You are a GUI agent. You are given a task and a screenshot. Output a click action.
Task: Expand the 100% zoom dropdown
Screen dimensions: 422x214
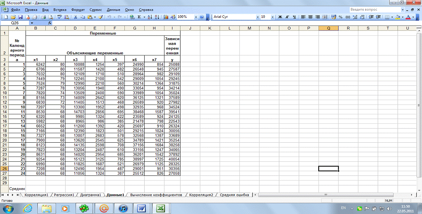[196, 17]
